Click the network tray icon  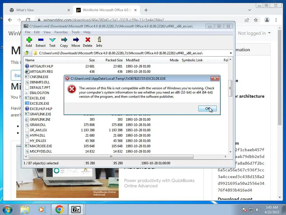[251, 209]
